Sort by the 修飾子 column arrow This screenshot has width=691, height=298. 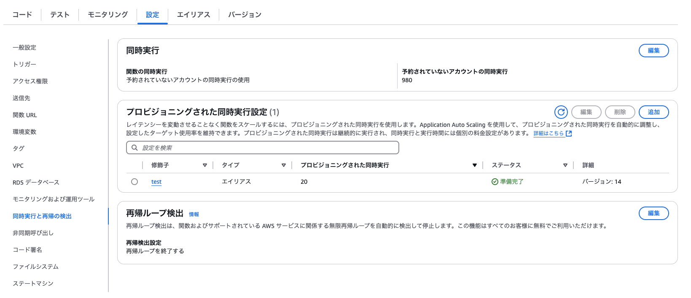tap(205, 165)
